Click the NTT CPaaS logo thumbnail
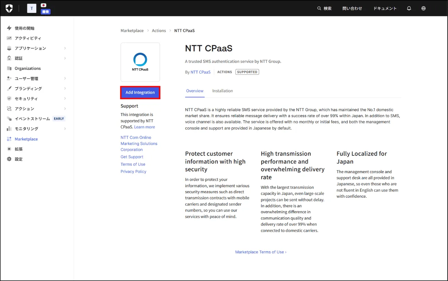 point(140,62)
